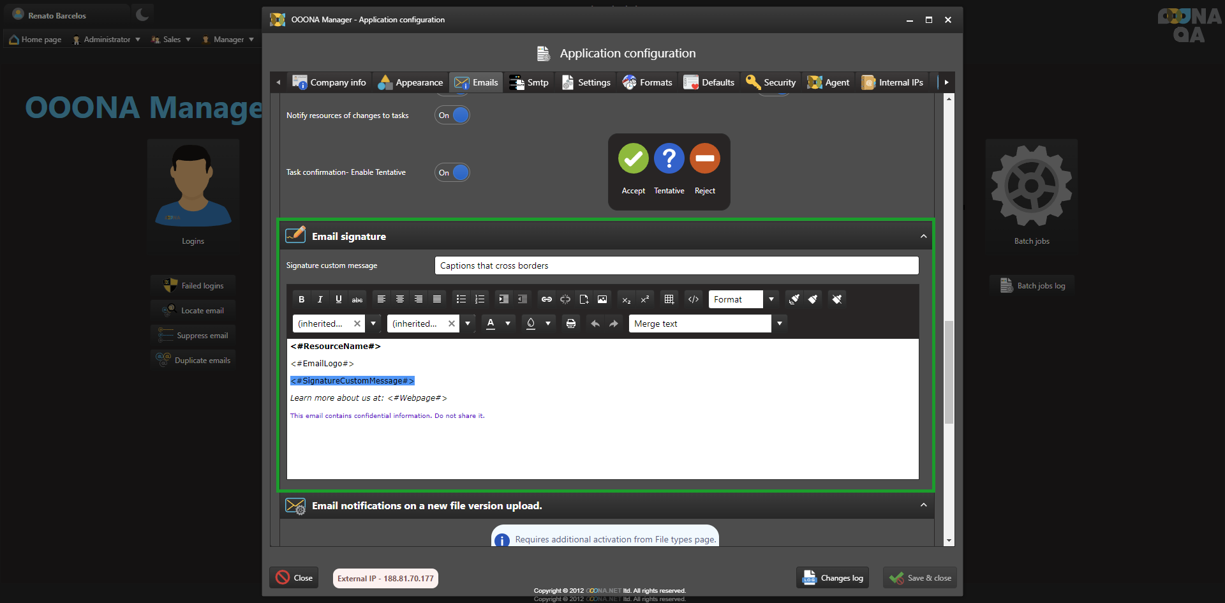
Task: Click the Save & close button
Action: coord(920,578)
